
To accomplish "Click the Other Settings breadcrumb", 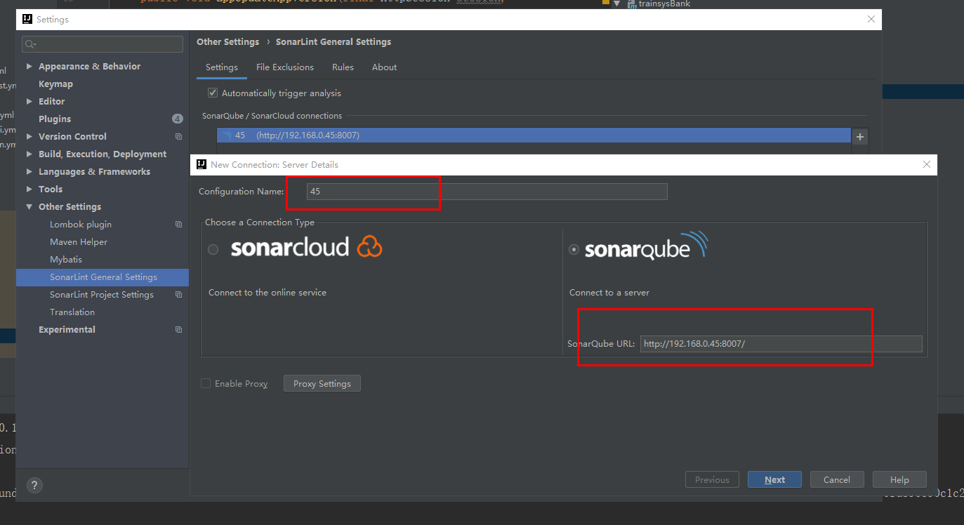I will [227, 42].
